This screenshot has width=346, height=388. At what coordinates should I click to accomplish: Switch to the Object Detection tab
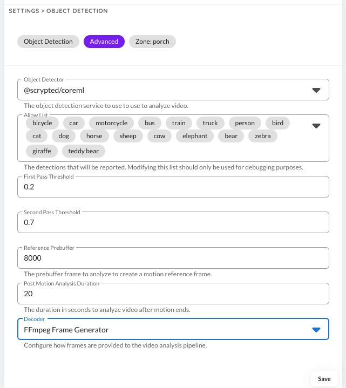coord(48,42)
